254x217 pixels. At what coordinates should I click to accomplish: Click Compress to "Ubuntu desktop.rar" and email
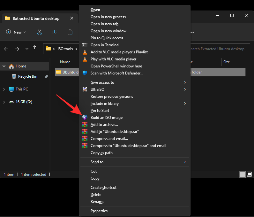[135, 146]
